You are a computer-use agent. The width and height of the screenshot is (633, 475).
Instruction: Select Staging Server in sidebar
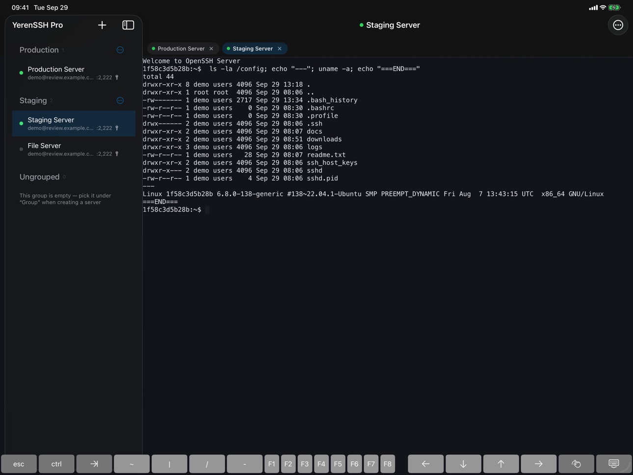pos(74,123)
